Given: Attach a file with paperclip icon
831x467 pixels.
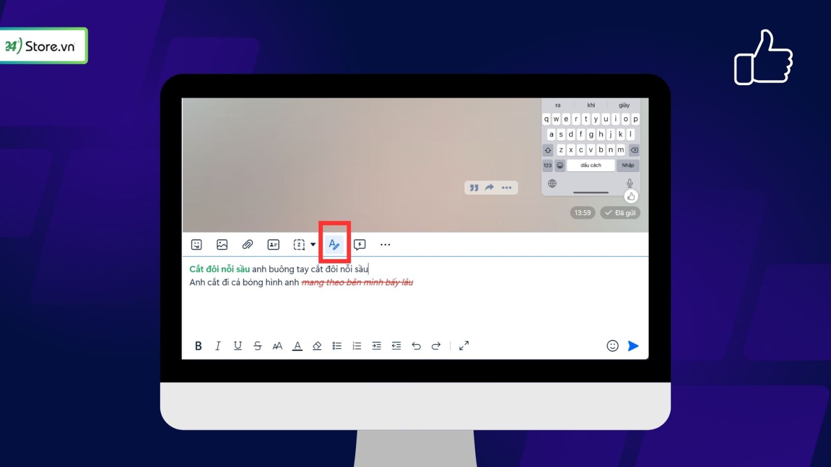Looking at the screenshot, I should click(x=248, y=244).
